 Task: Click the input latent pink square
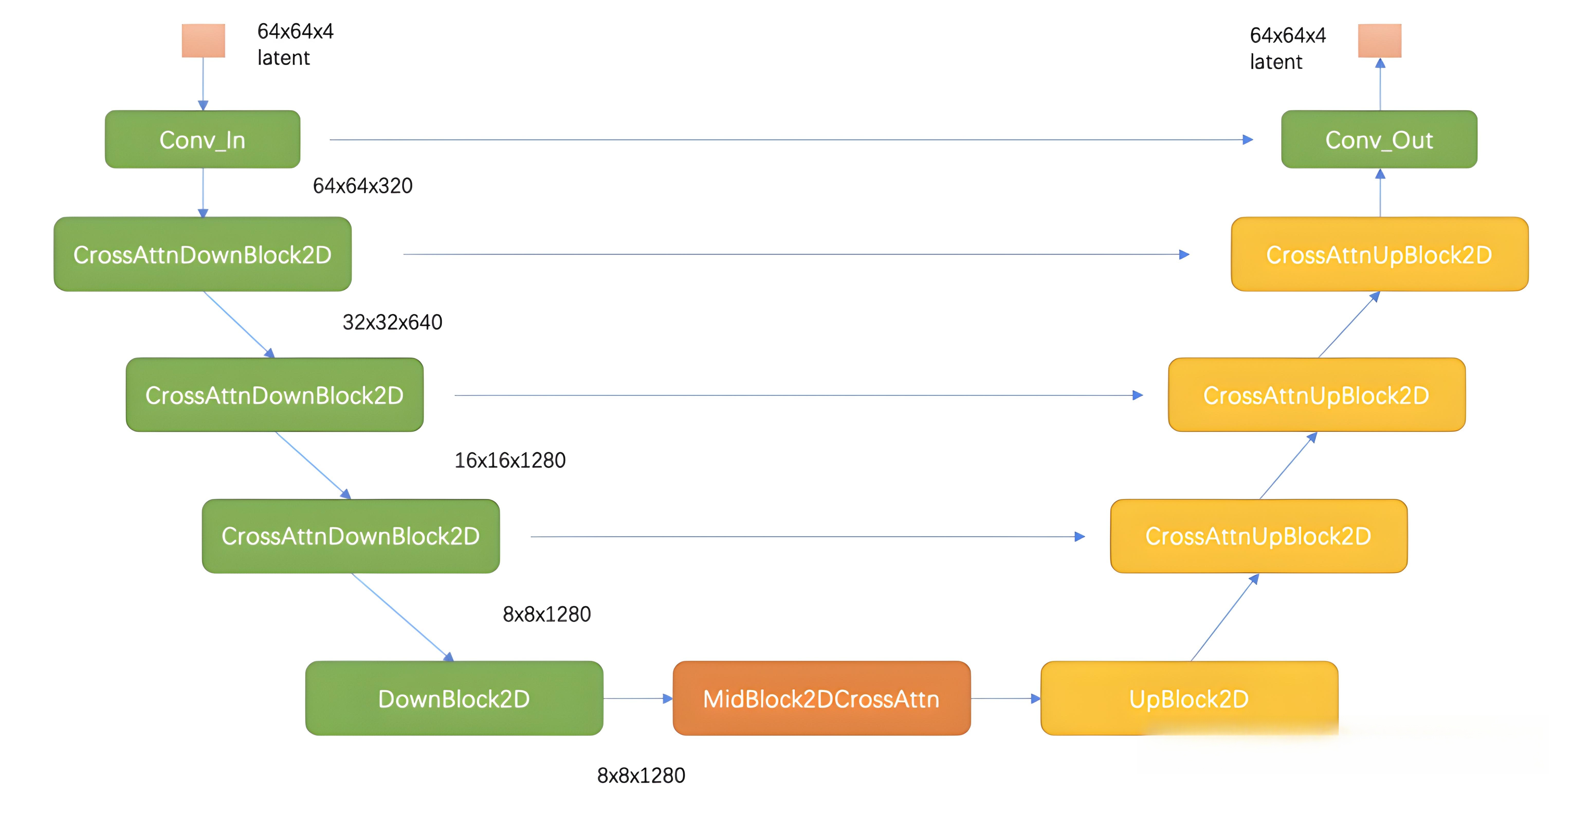click(x=203, y=41)
